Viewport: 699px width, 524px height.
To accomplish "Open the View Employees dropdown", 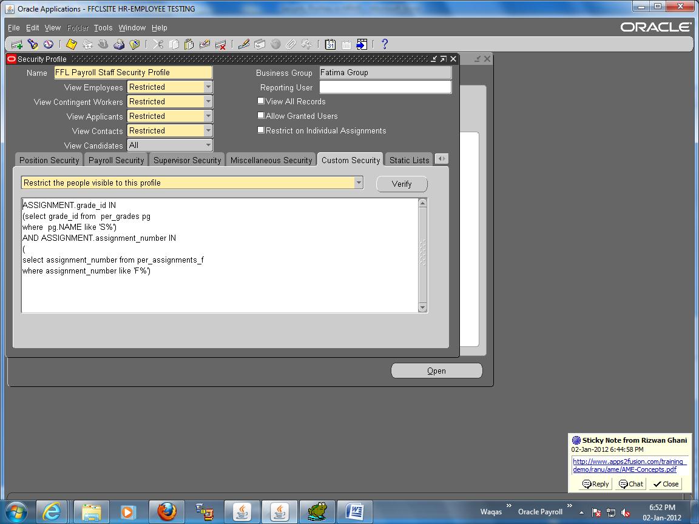I will click(x=208, y=87).
